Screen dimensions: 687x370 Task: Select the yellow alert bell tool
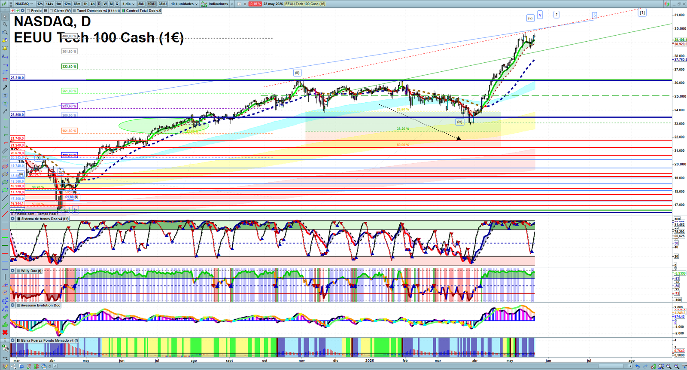pos(5,48)
